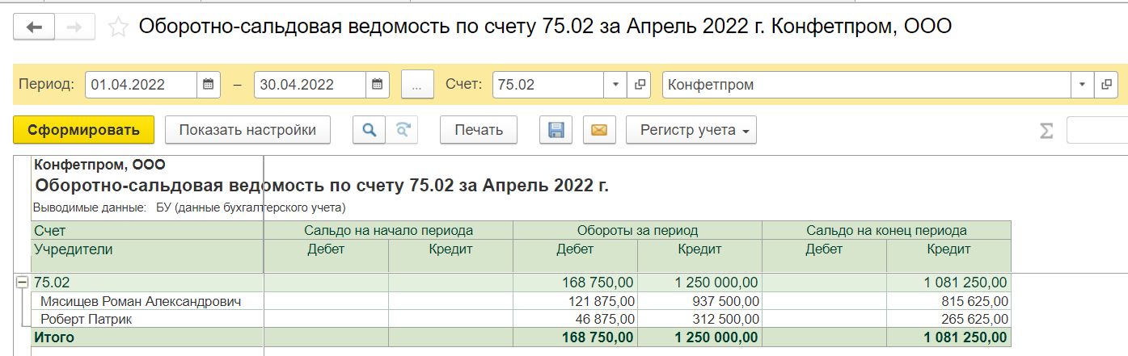1128x356 pixels.
Task: Click the Печать button
Action: tap(479, 130)
